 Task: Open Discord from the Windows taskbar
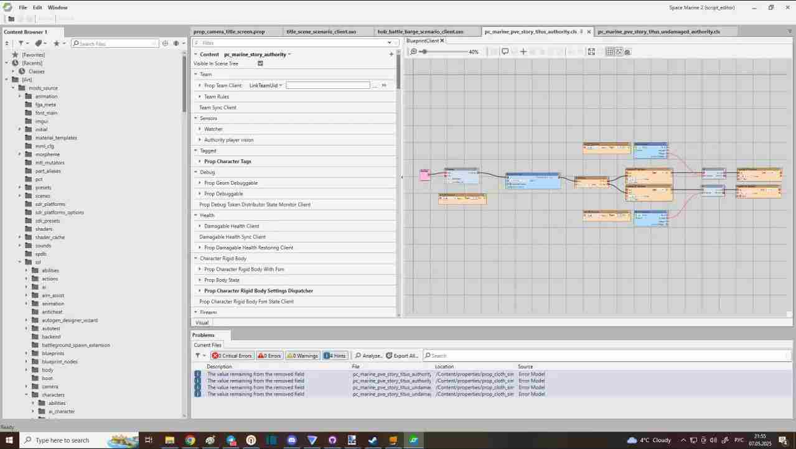(292, 440)
